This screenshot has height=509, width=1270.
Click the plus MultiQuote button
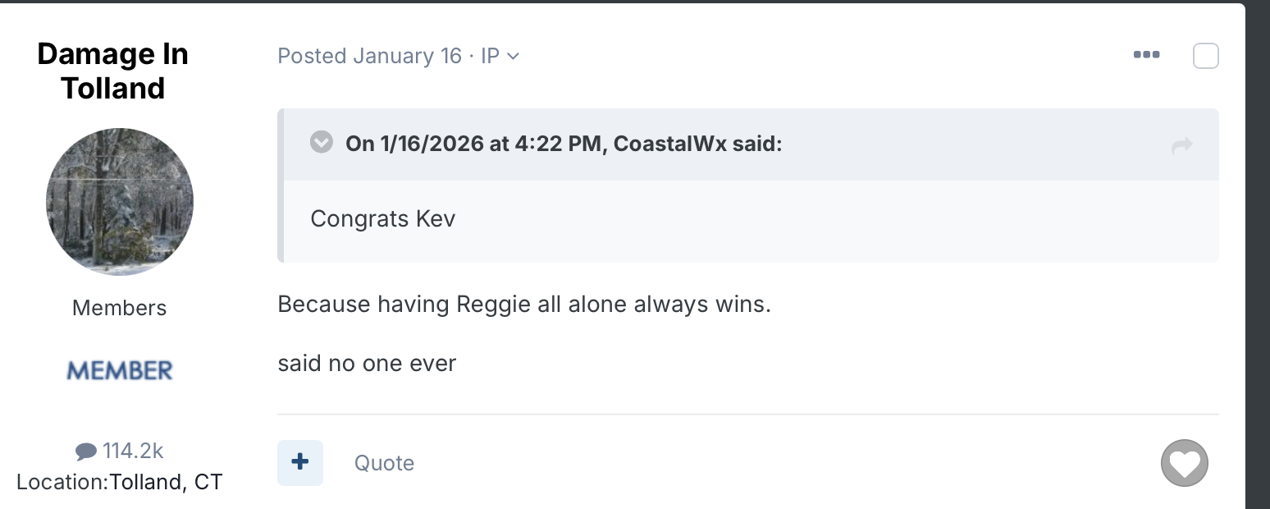(x=300, y=462)
